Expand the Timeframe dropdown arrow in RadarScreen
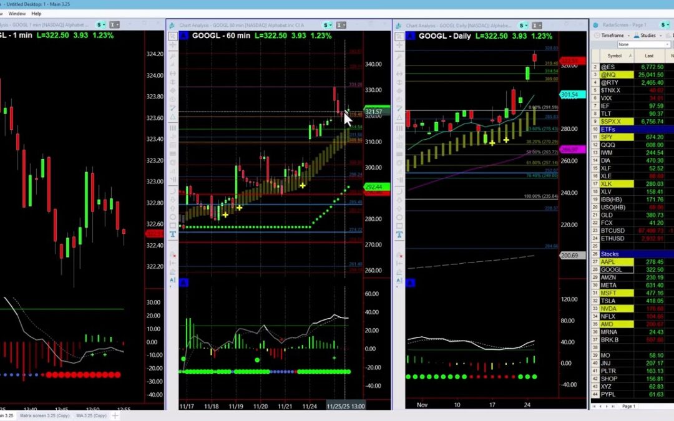 tap(628, 35)
